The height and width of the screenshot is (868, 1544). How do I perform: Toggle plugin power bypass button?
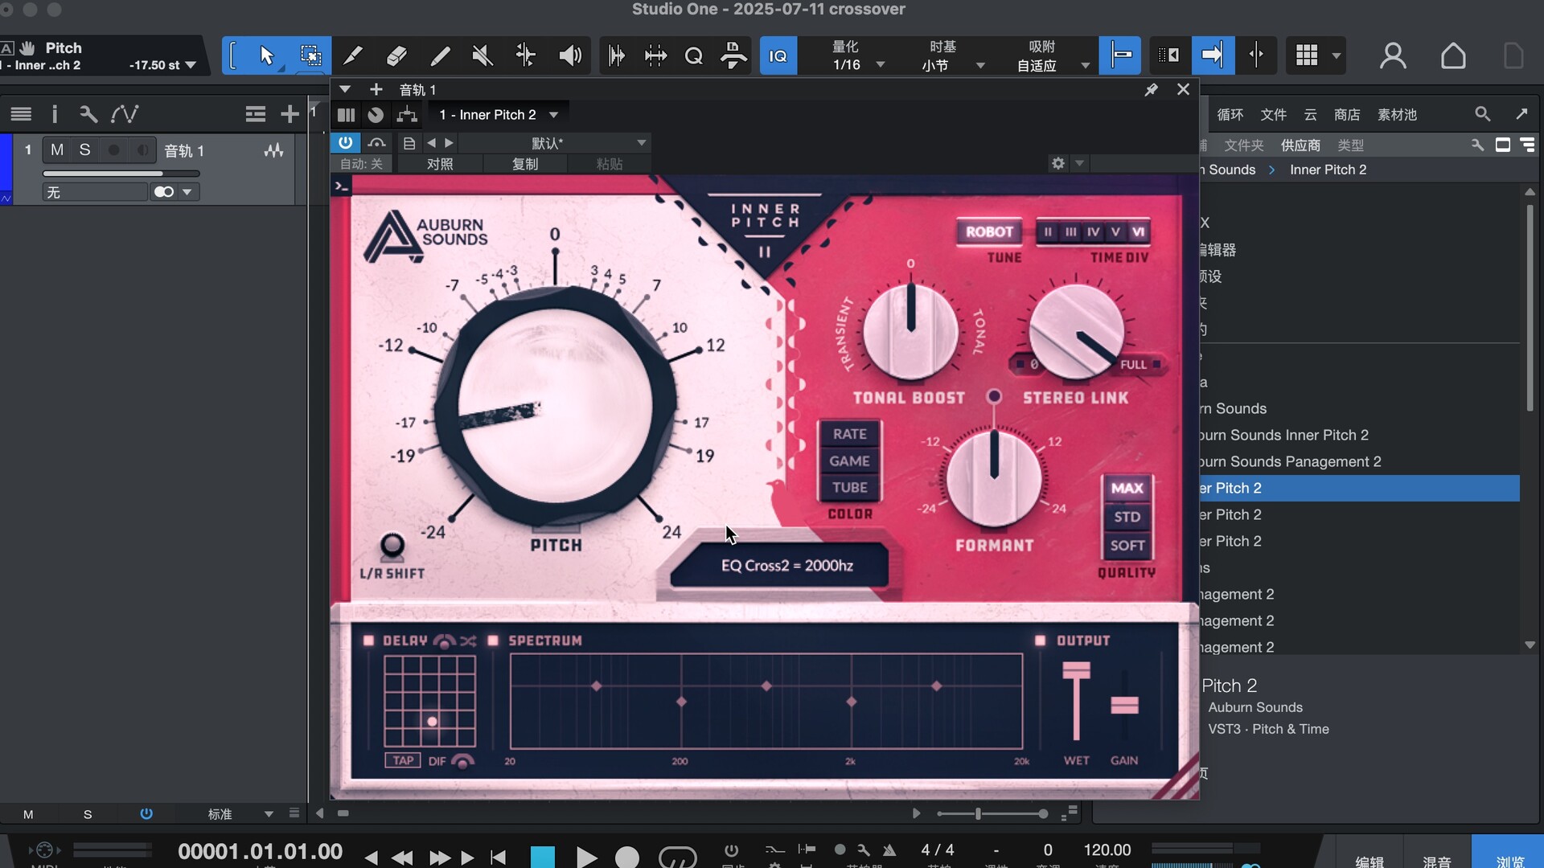pos(345,142)
